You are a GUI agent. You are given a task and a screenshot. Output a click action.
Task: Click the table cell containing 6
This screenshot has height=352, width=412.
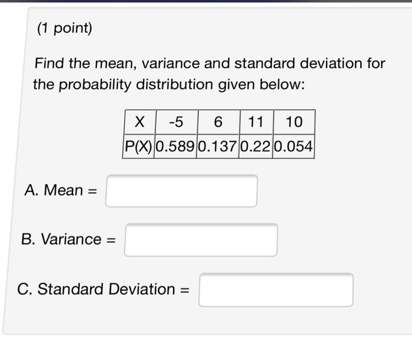pyautogui.click(x=218, y=122)
